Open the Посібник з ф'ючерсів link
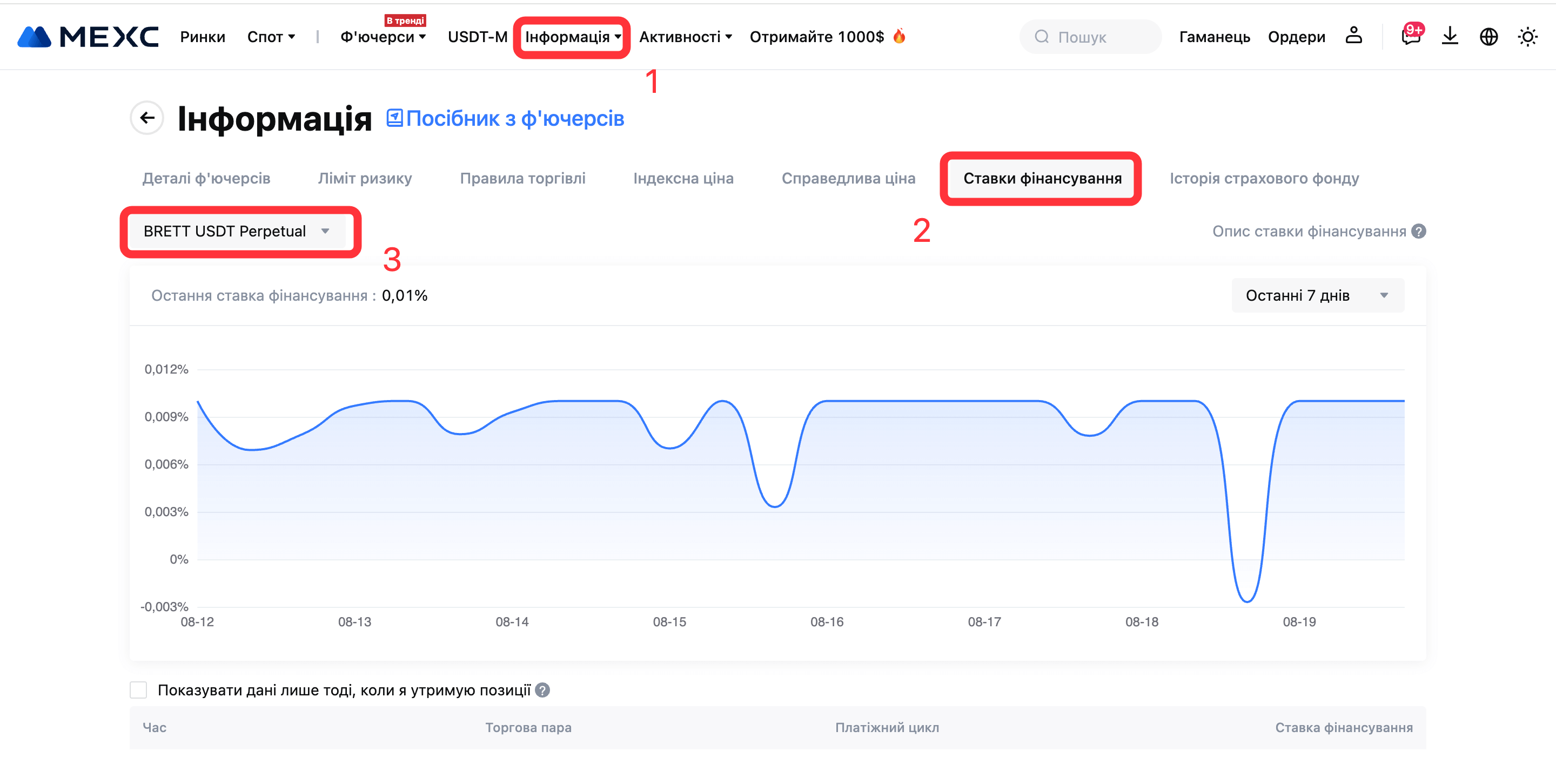This screenshot has width=1556, height=758. point(506,118)
